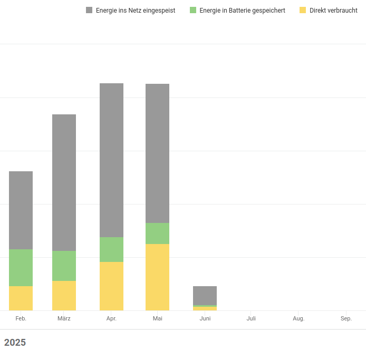This screenshot has height=351, width=366.
Task: Select the gray segment of the Feb. bar
Action: [21, 210]
